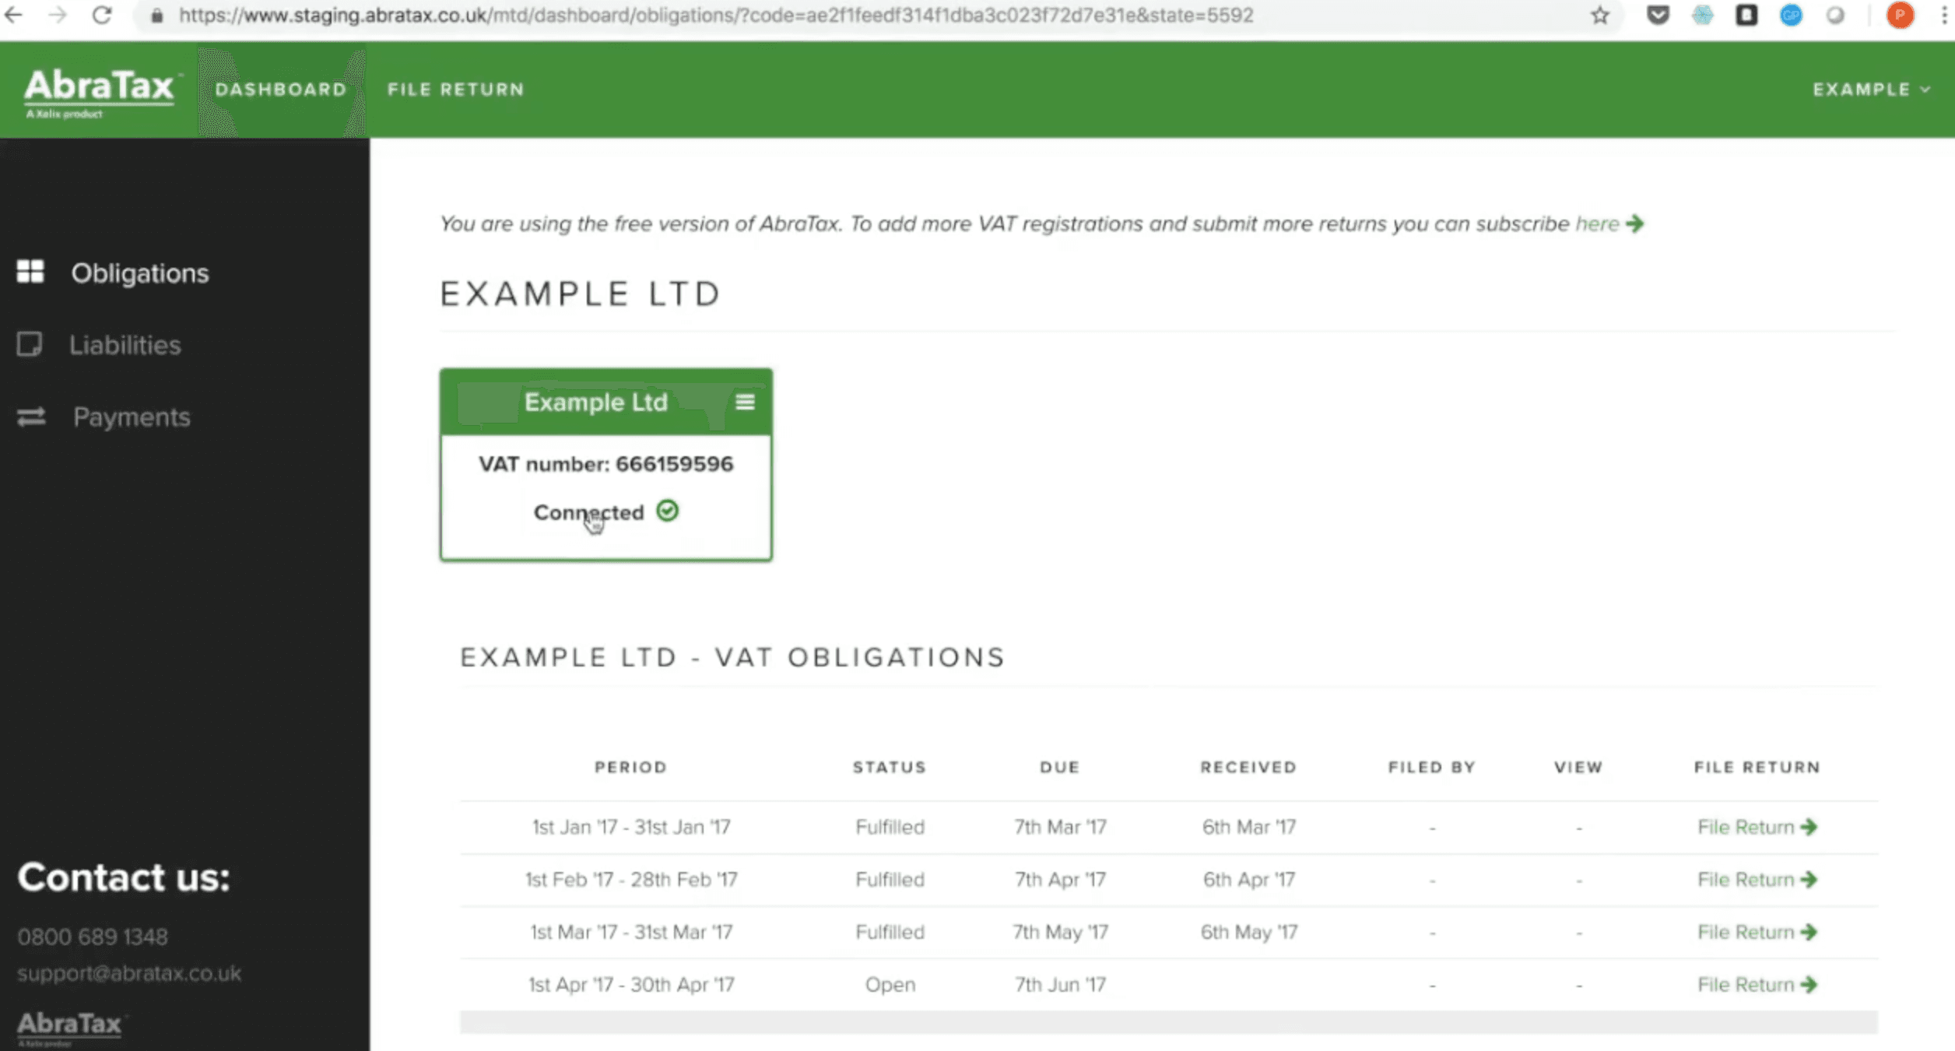This screenshot has height=1051, width=1955.
Task: Open the Chrome three-dot menu
Action: [1943, 15]
